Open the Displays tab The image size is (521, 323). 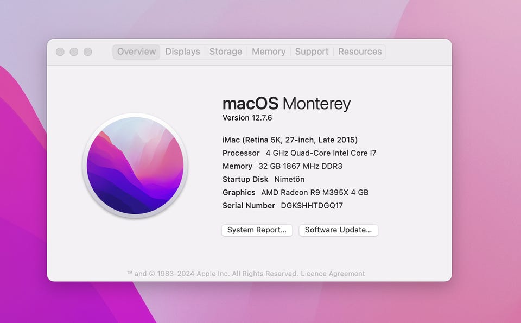182,52
